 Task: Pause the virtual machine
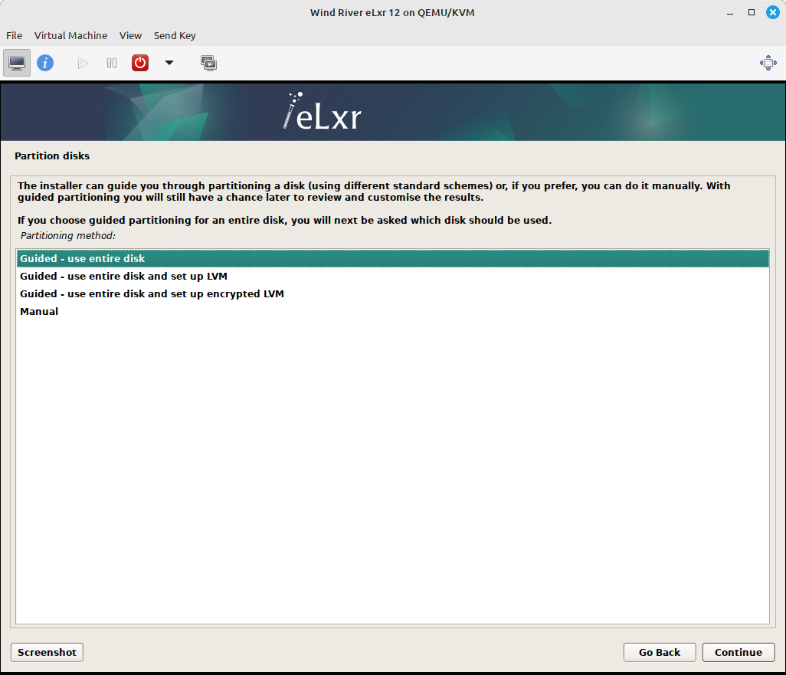pos(111,62)
